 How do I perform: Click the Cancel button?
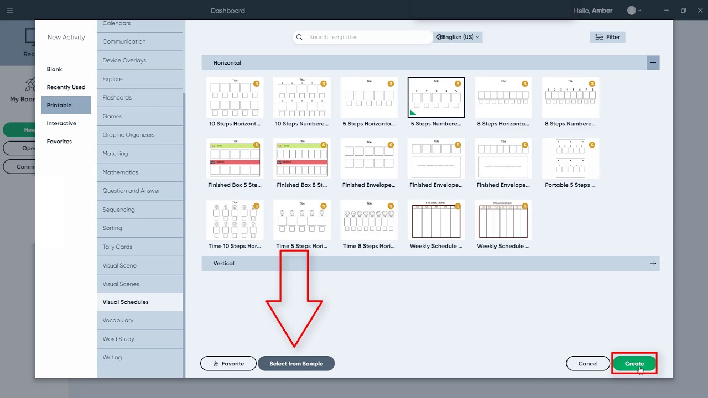588,364
